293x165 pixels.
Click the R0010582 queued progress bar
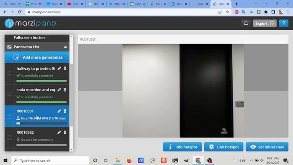tap(42, 145)
